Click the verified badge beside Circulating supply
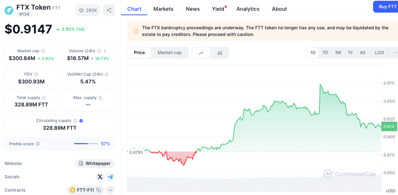Image resolution: width=398 pixels, height=195 pixels. (x=81, y=121)
